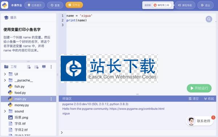Open food.py in the file tree
The width and height of the screenshot is (218, 137).
point(20,93)
